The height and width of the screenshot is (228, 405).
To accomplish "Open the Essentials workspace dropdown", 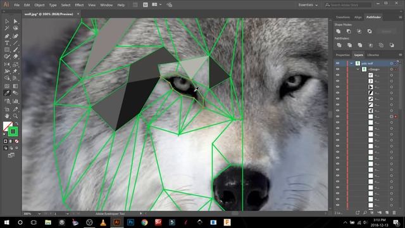I will 308,5.
